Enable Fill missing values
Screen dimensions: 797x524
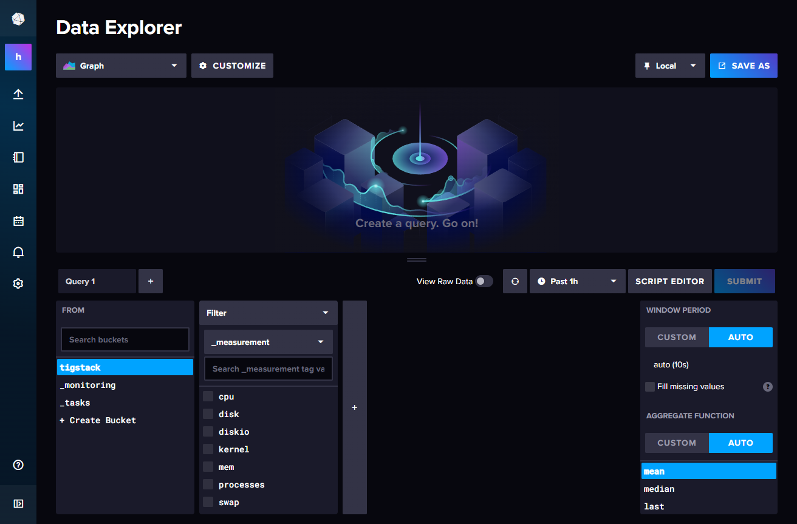point(649,387)
